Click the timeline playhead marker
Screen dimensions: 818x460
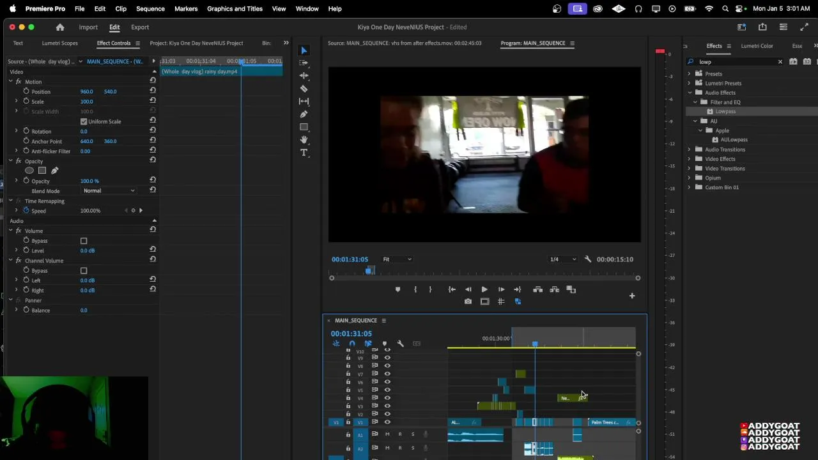tap(535, 344)
